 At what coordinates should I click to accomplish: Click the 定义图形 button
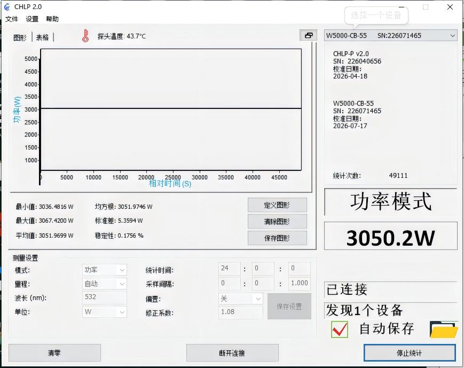click(277, 205)
